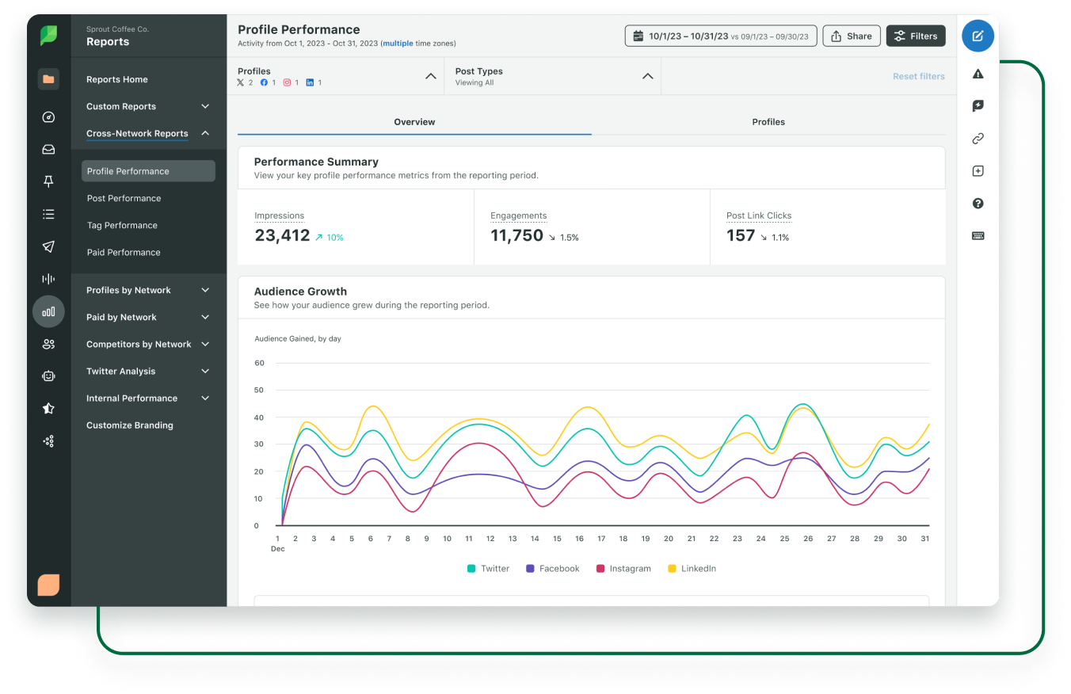Click the blue compose pencil icon
The height and width of the screenshot is (694, 1071).
coord(978,36)
